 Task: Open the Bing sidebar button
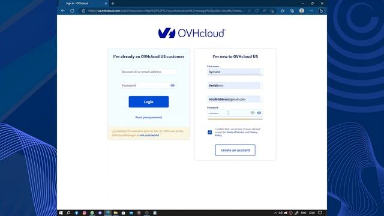pos(321,11)
